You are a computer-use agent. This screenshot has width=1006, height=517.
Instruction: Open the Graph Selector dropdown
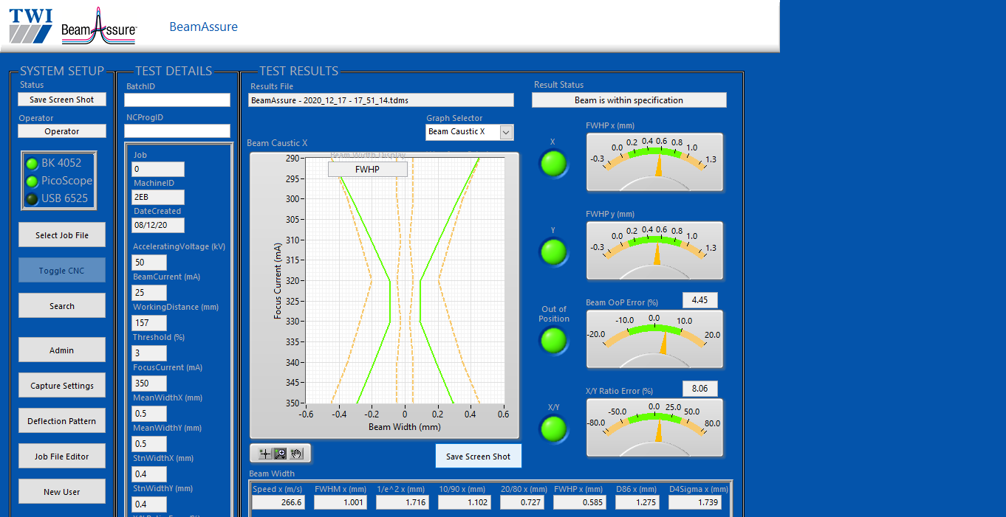pos(470,132)
